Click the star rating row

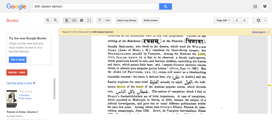(26, 92)
